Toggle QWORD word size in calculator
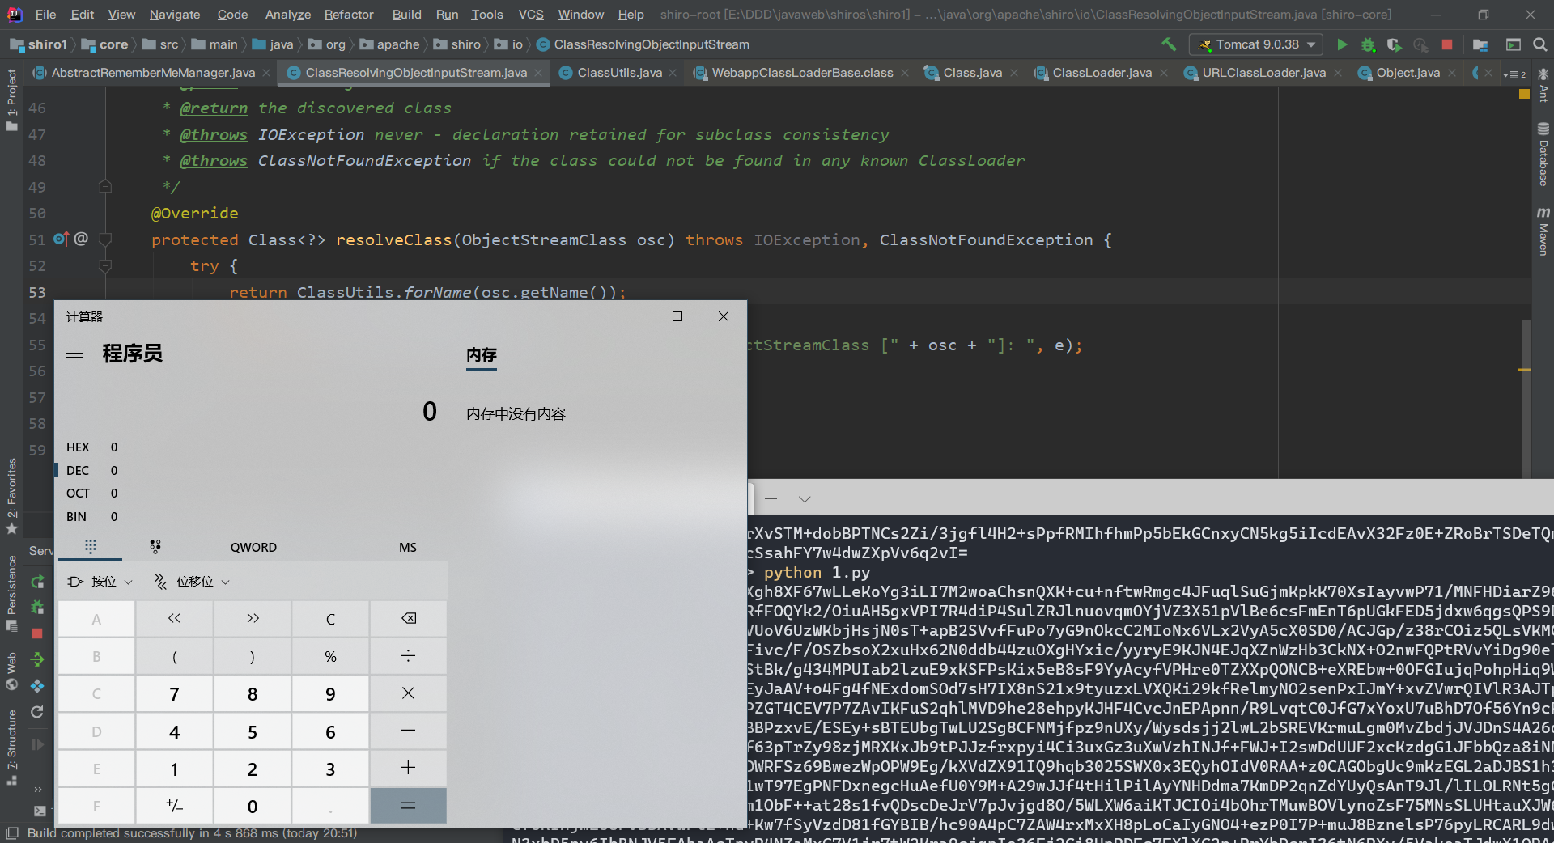The width and height of the screenshot is (1554, 843). (253, 548)
